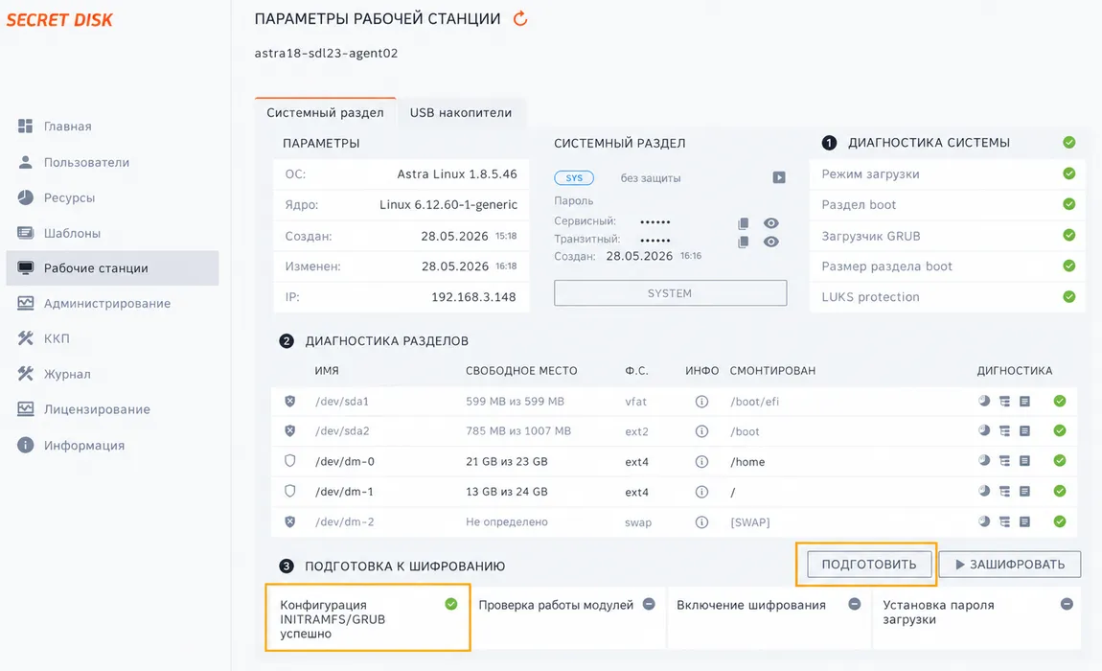
Task: Go to Лицензирование in the sidebar
Action: [112, 409]
